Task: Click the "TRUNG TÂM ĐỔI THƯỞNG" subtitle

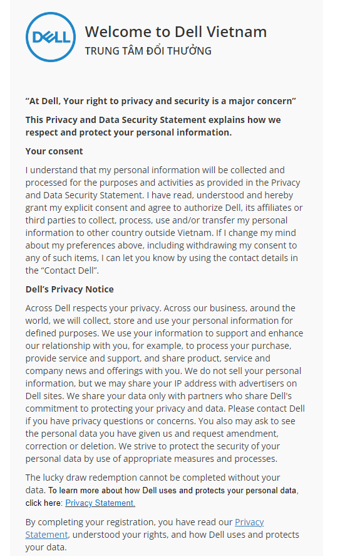Action: [x=148, y=51]
